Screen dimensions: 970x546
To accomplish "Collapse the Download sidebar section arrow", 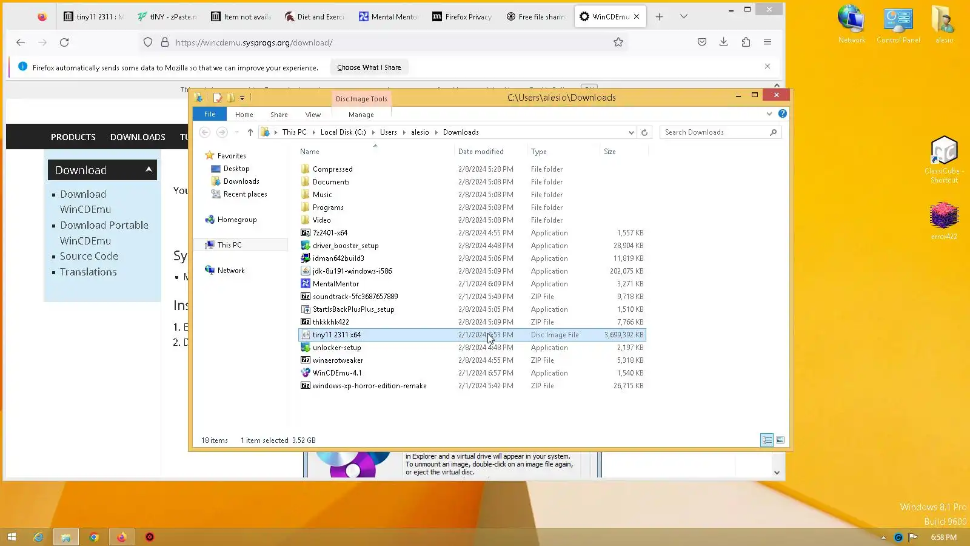I will pyautogui.click(x=149, y=170).
